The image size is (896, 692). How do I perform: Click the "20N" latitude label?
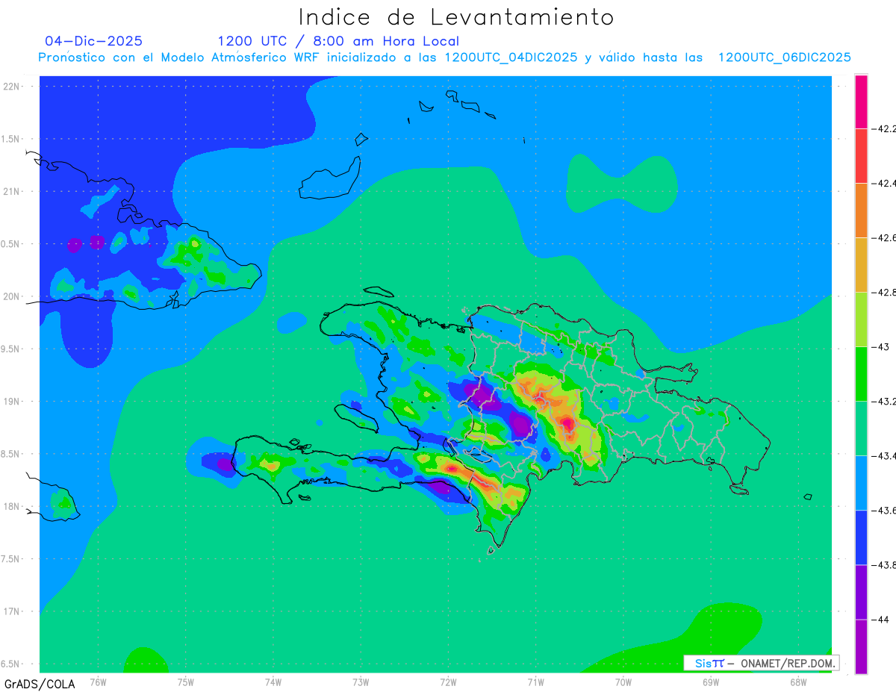[x=13, y=296]
